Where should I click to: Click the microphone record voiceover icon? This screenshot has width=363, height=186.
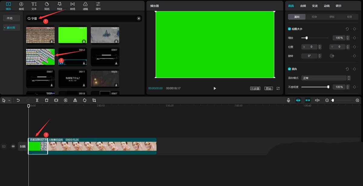click(289, 100)
